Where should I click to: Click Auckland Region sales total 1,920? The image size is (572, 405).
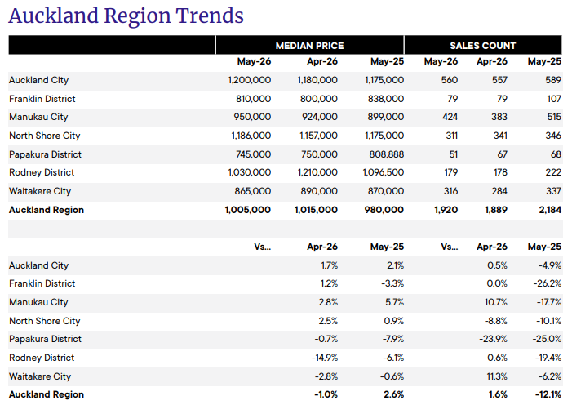click(446, 210)
